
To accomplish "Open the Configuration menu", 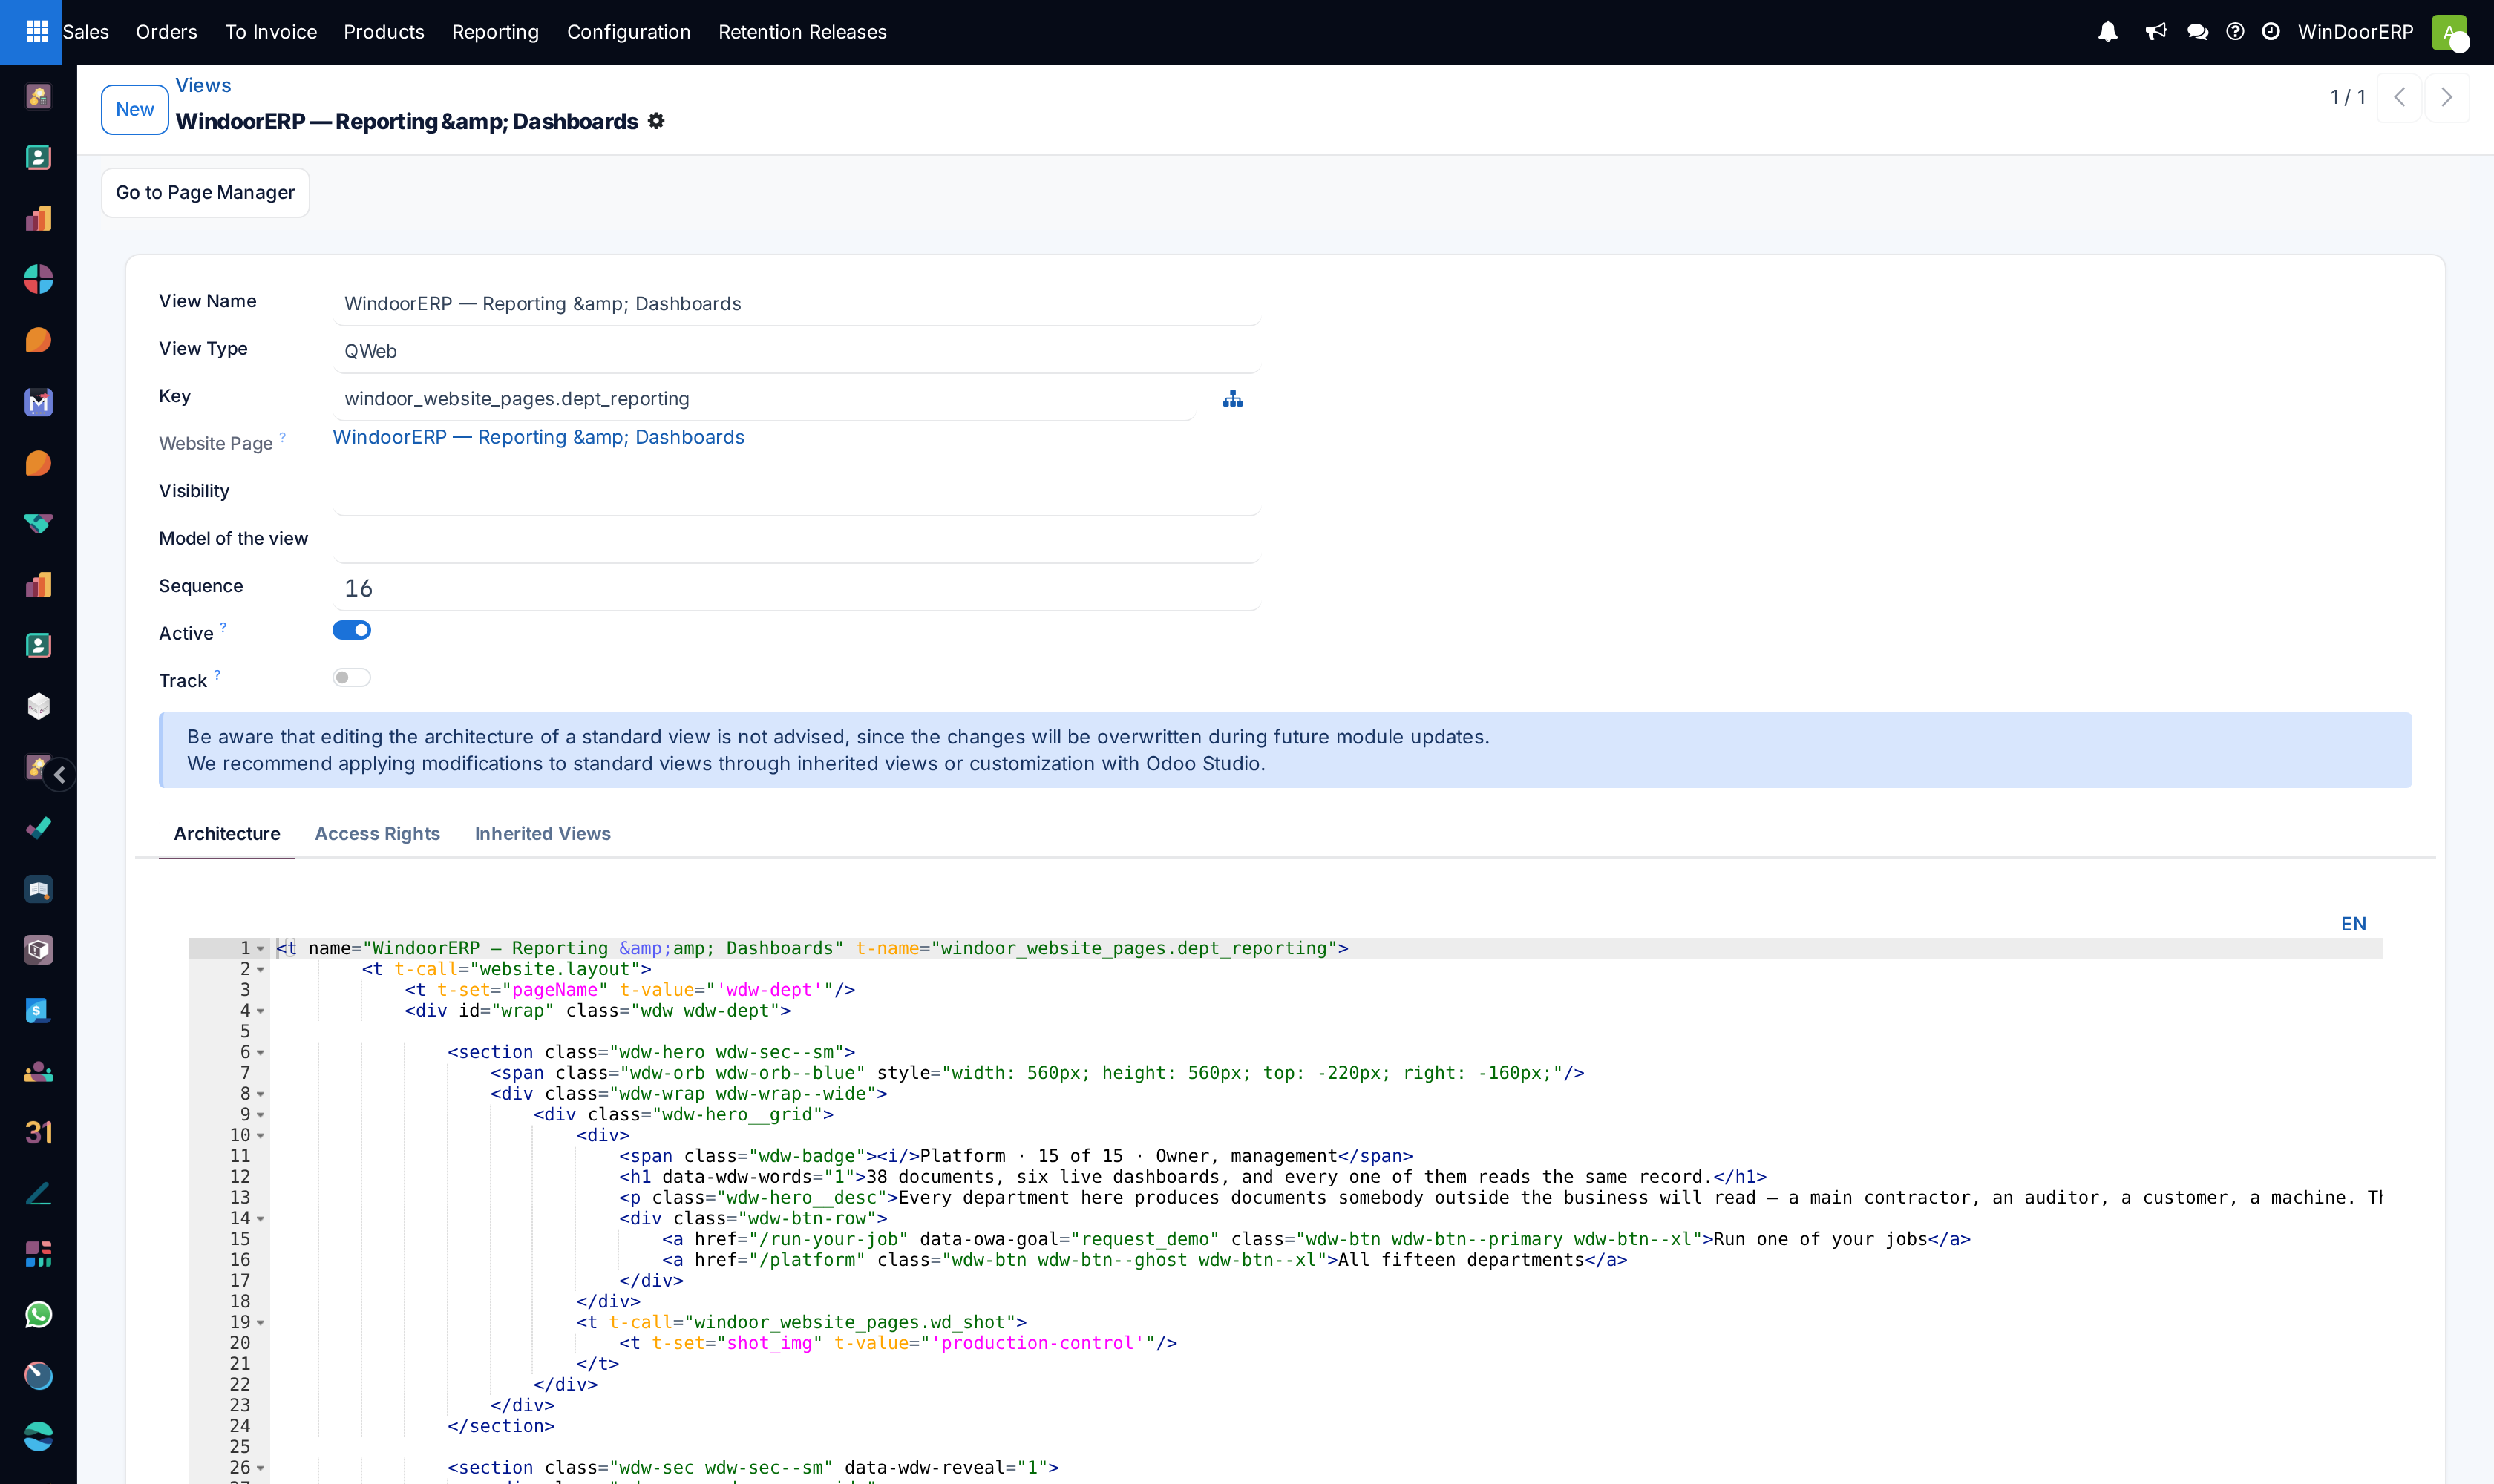I will pos(629,32).
